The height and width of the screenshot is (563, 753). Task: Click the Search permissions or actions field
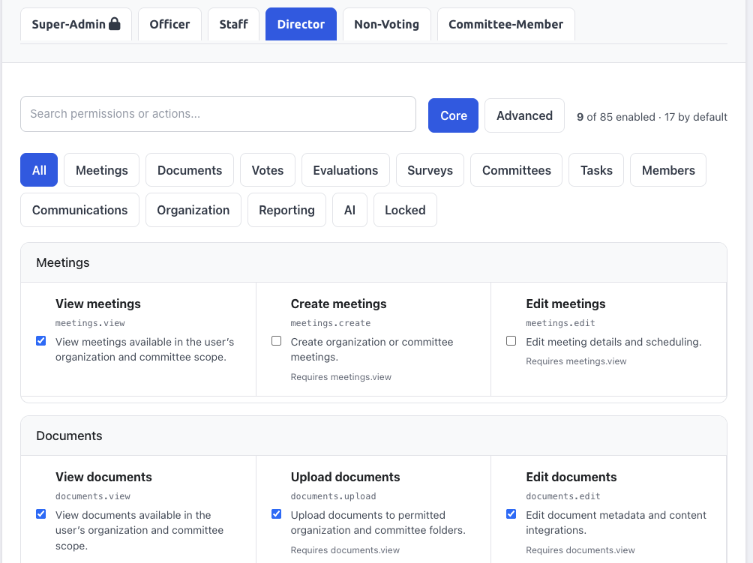(x=218, y=114)
